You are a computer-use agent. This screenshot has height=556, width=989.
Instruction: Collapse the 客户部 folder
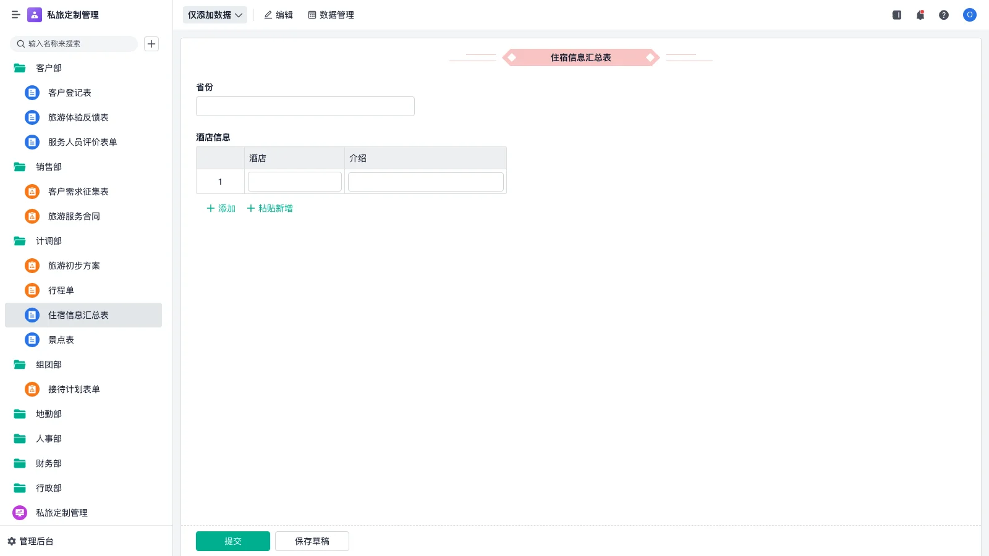pos(20,68)
